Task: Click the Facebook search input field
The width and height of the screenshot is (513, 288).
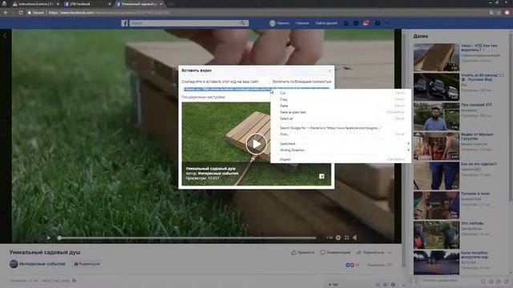Action: coord(185,23)
